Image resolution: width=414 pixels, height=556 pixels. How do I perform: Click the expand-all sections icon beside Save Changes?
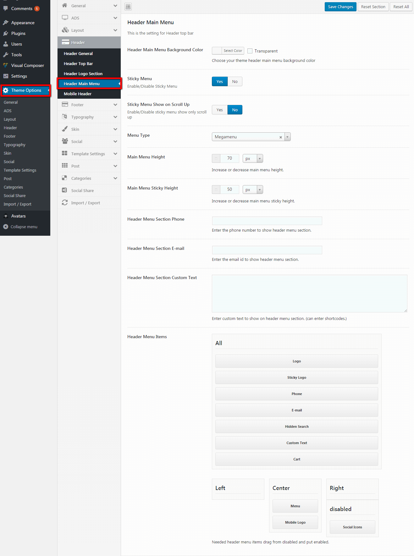click(128, 7)
